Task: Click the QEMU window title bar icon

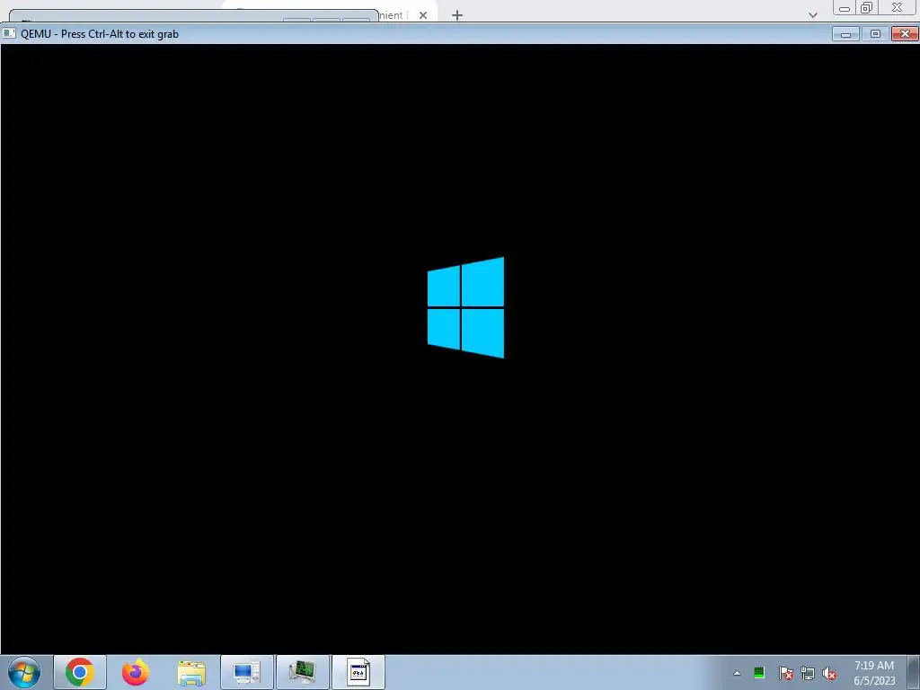Action: pos(9,33)
